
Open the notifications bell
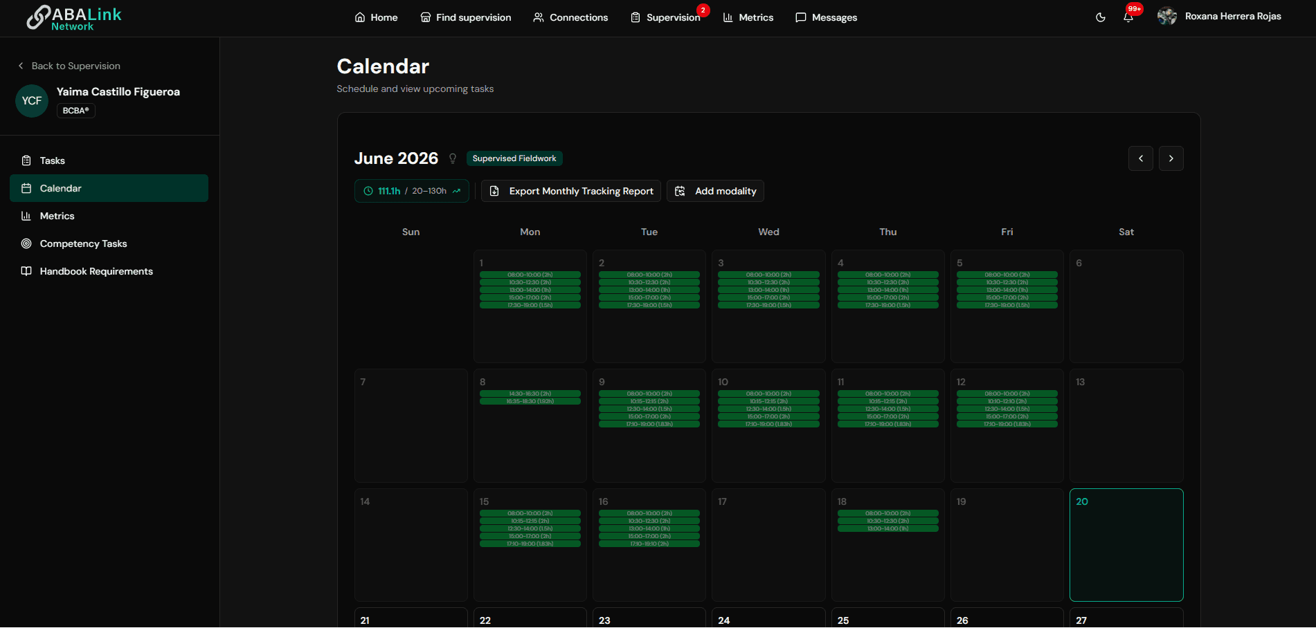click(x=1128, y=17)
